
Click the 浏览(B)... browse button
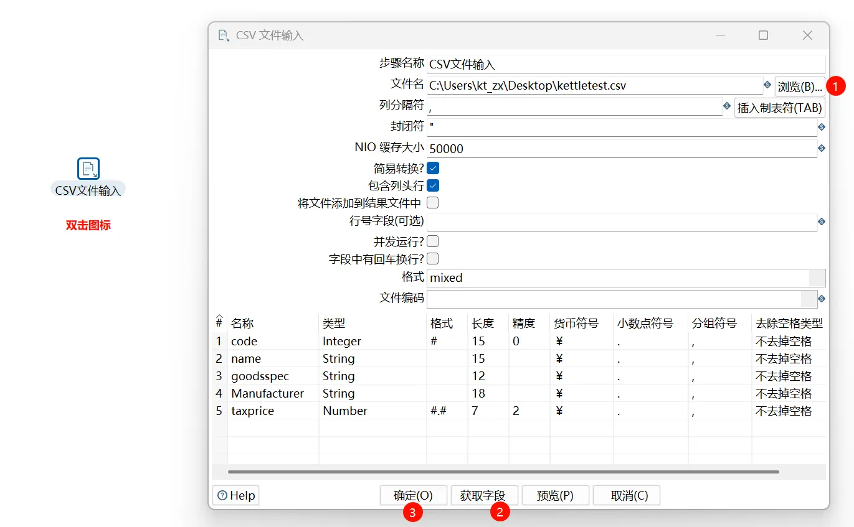[x=799, y=86]
